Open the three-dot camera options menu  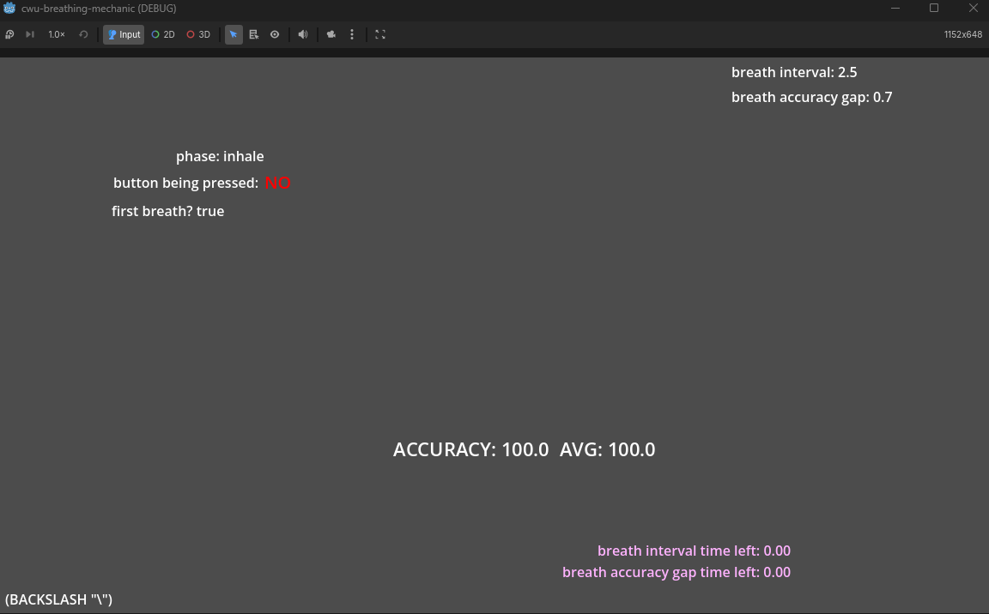(x=352, y=34)
